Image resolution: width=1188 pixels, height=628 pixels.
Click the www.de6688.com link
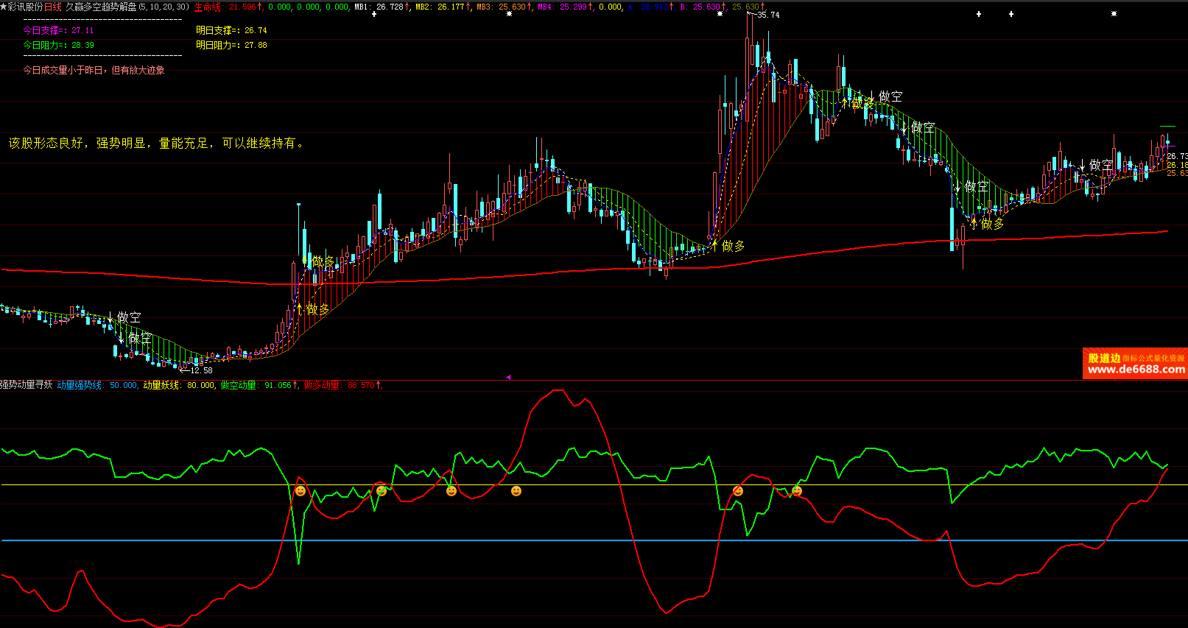click(x=1136, y=370)
